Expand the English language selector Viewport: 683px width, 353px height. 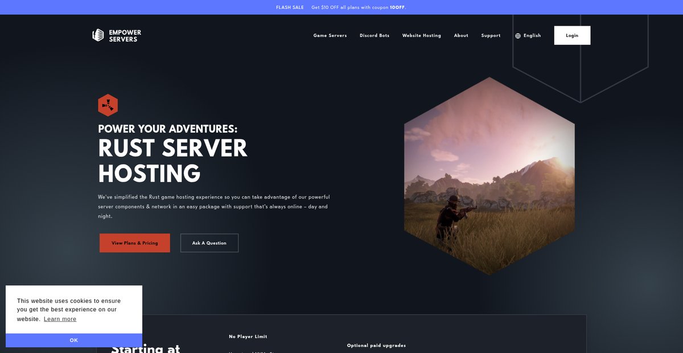(x=528, y=35)
